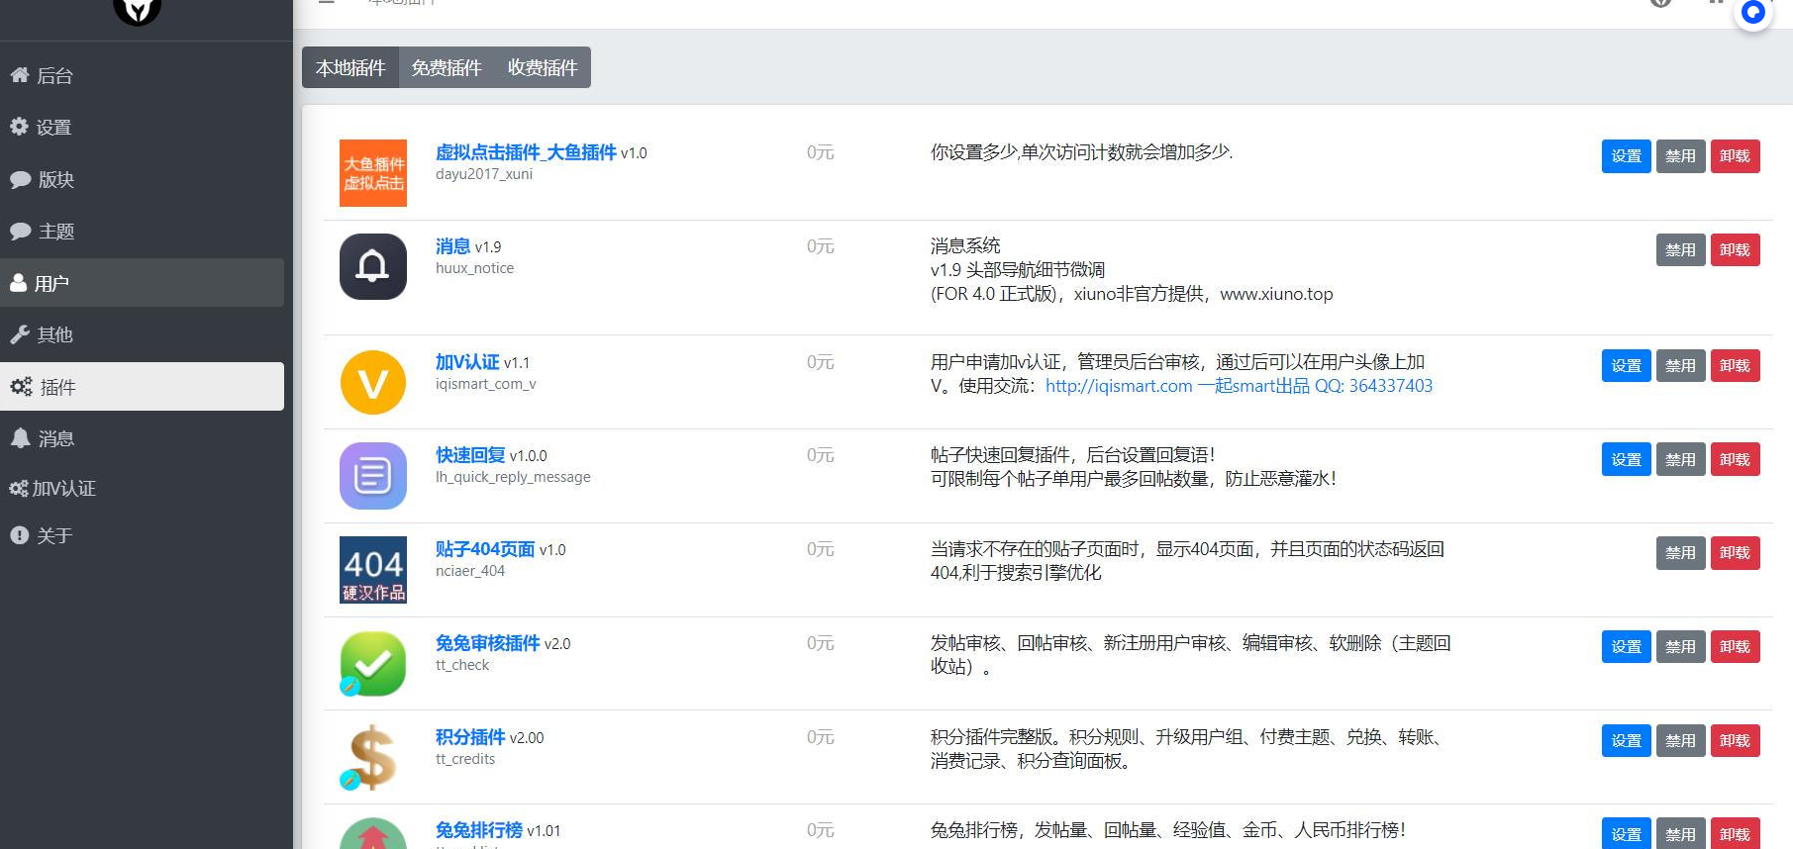Click the blue circle floating icon at top right
Screen dimensions: 1793x849
coord(1752,13)
